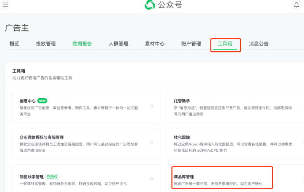Click the 公众号 title text

170,5
